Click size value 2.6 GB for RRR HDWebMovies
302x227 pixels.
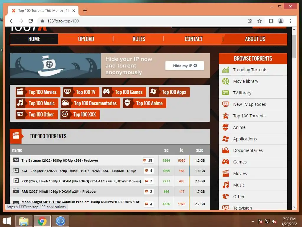pyautogui.click(x=200, y=181)
